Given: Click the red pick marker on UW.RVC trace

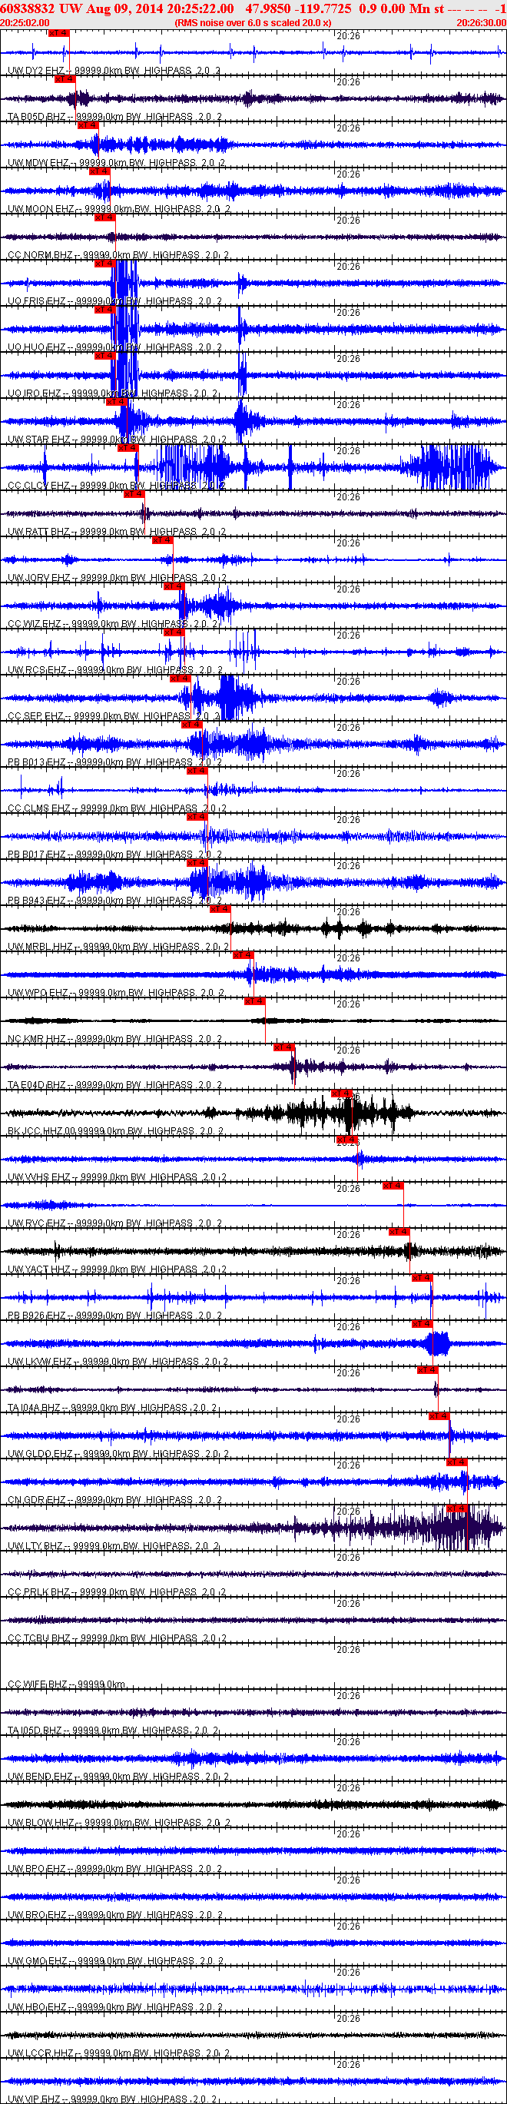Looking at the screenshot, I should pyautogui.click(x=393, y=1186).
